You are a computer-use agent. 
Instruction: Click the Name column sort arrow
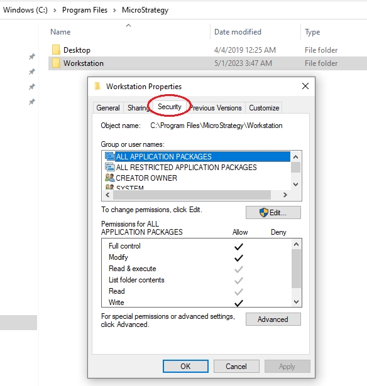pos(128,25)
